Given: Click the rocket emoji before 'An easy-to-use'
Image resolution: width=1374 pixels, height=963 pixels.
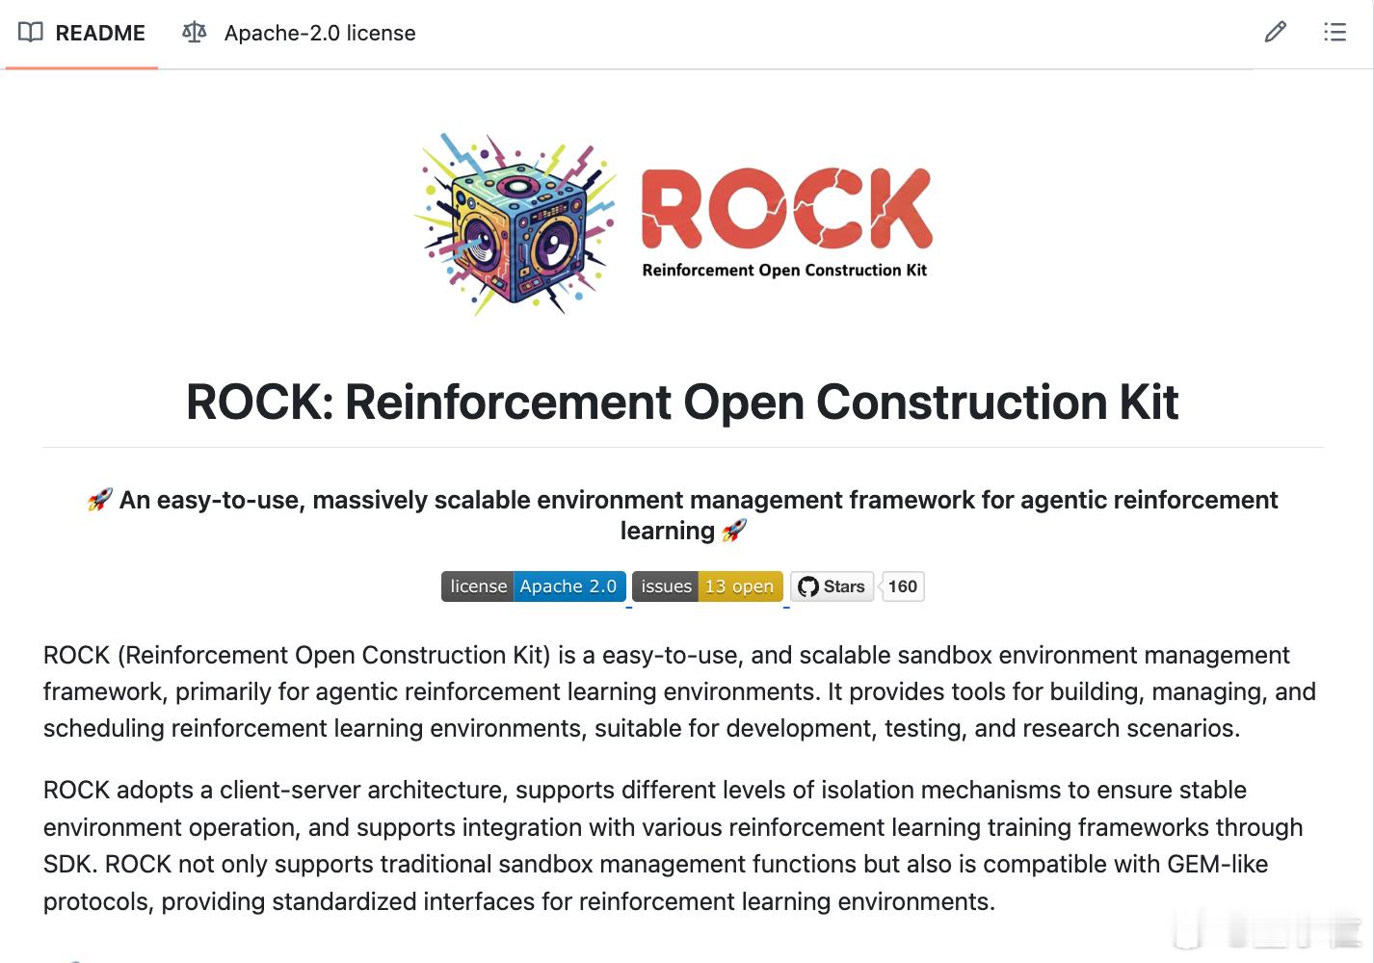Looking at the screenshot, I should coord(100,500).
